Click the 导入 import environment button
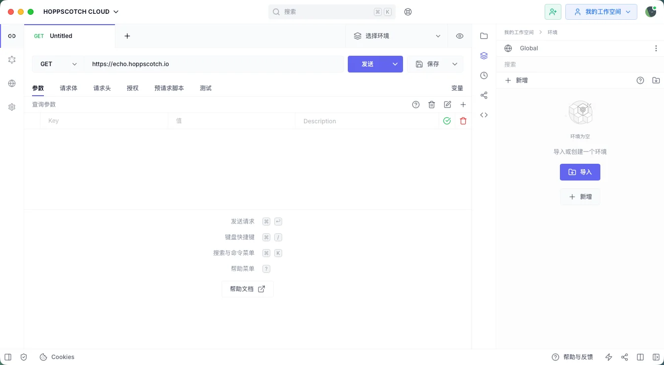This screenshot has width=664, height=365. (x=580, y=172)
